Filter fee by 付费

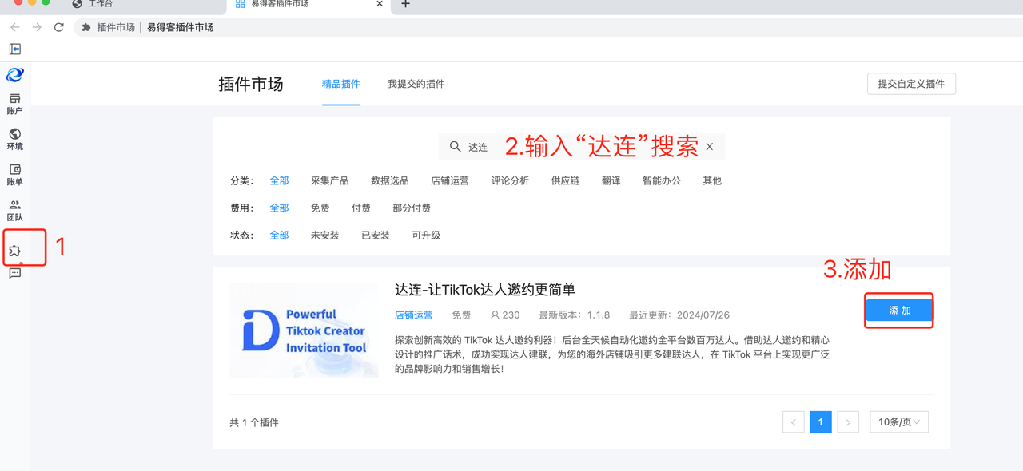coord(361,208)
